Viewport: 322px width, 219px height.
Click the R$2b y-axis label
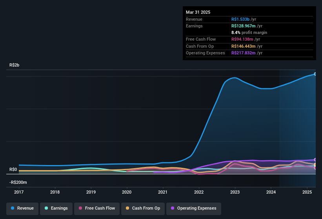tap(15, 65)
